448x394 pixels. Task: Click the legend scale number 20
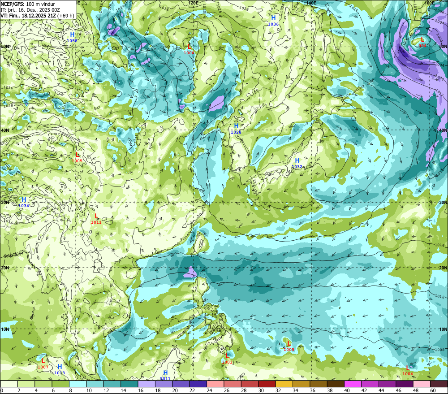point(175,390)
